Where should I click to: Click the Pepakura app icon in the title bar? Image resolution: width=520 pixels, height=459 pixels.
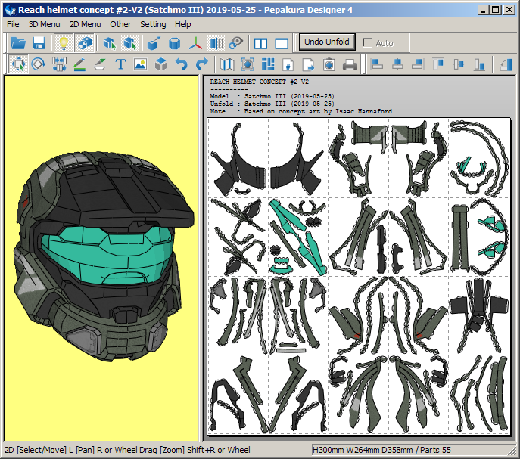pos(11,10)
